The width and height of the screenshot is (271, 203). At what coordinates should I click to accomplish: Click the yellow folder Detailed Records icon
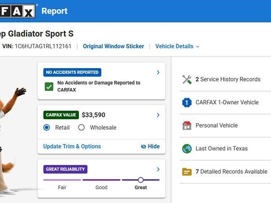tap(187, 171)
